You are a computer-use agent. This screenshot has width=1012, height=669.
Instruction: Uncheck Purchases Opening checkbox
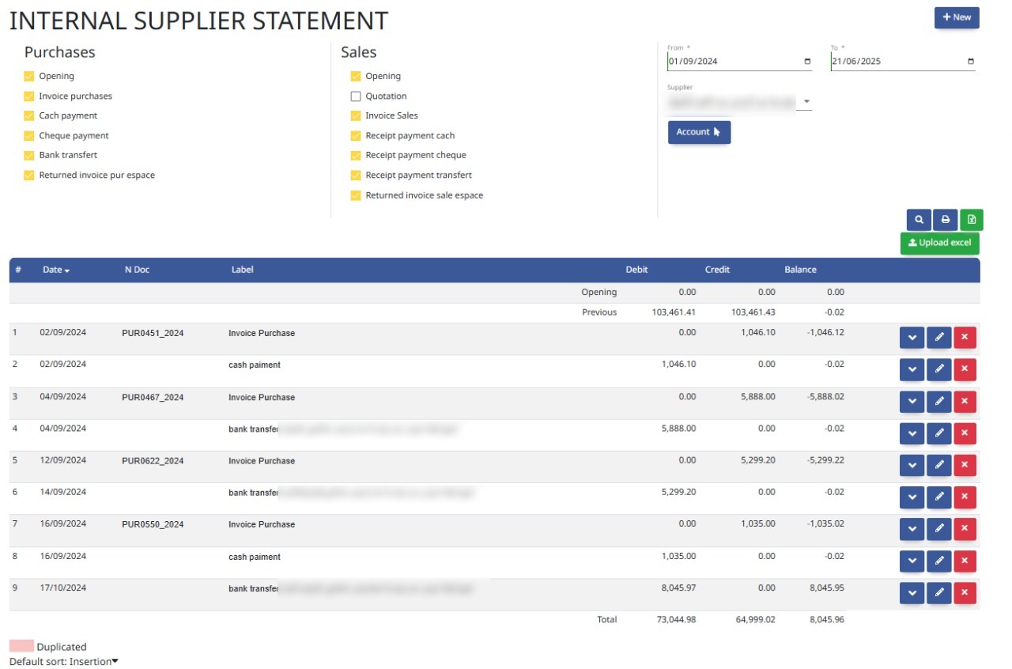pyautogui.click(x=29, y=77)
